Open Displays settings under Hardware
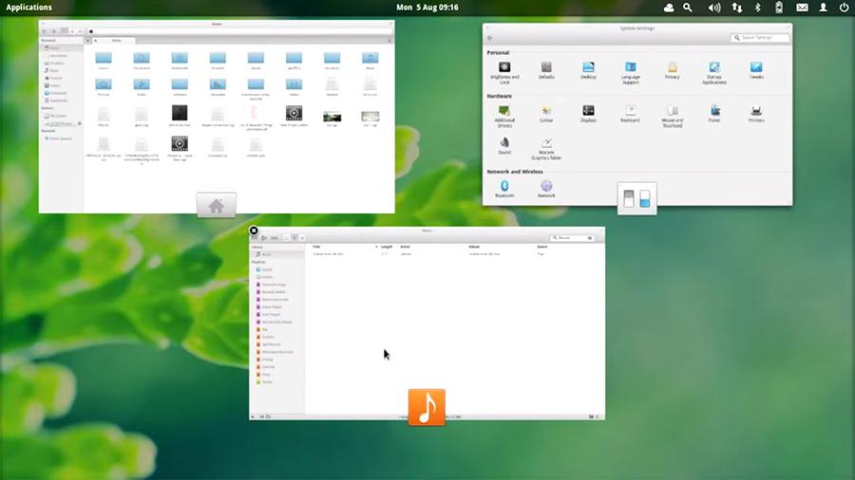This screenshot has height=480, width=855. [x=588, y=112]
